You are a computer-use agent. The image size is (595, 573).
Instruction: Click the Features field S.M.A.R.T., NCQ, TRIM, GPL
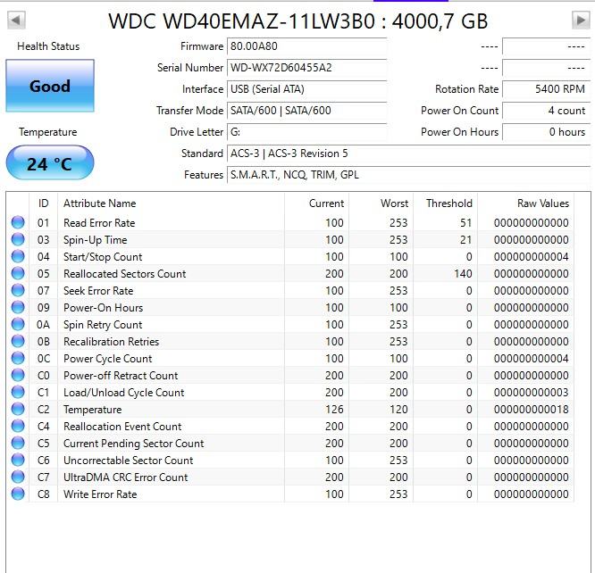[x=408, y=175]
